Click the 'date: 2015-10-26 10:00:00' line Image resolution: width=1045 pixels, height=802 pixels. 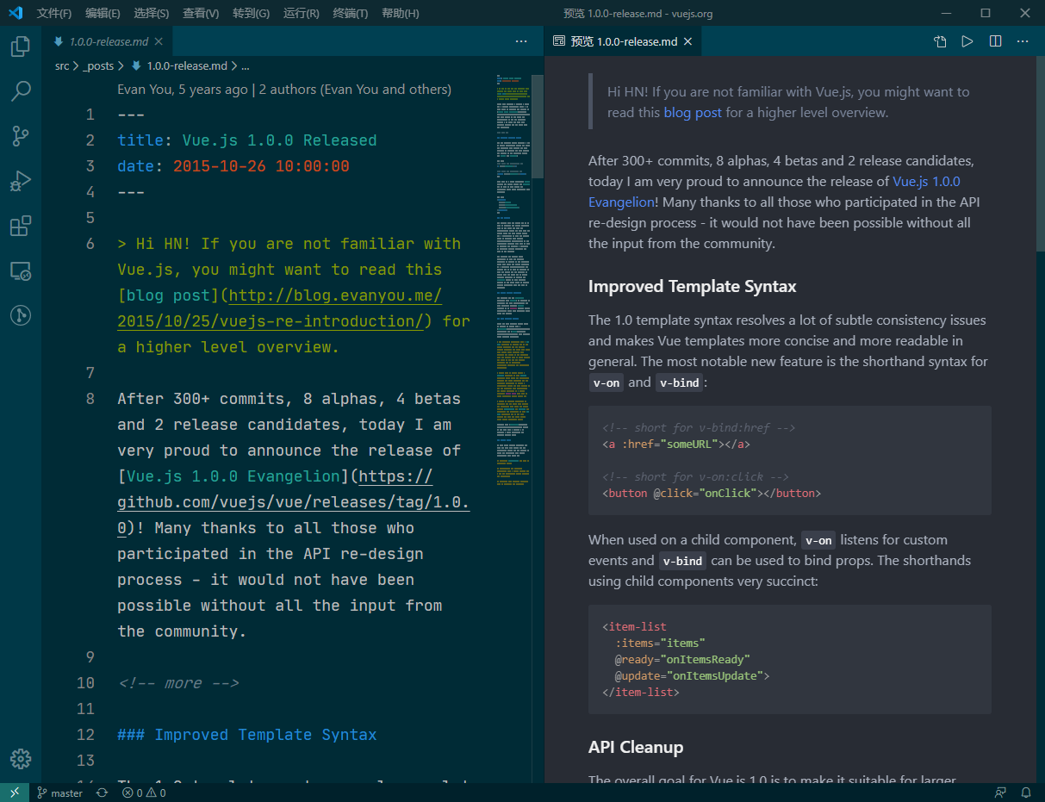233,166
